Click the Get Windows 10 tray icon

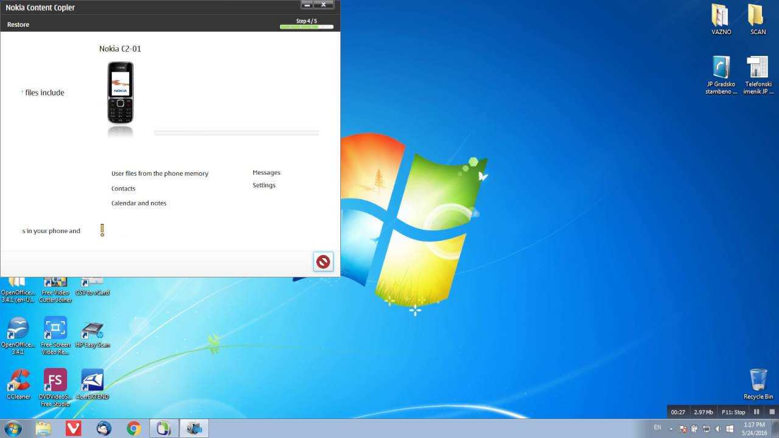(730, 428)
